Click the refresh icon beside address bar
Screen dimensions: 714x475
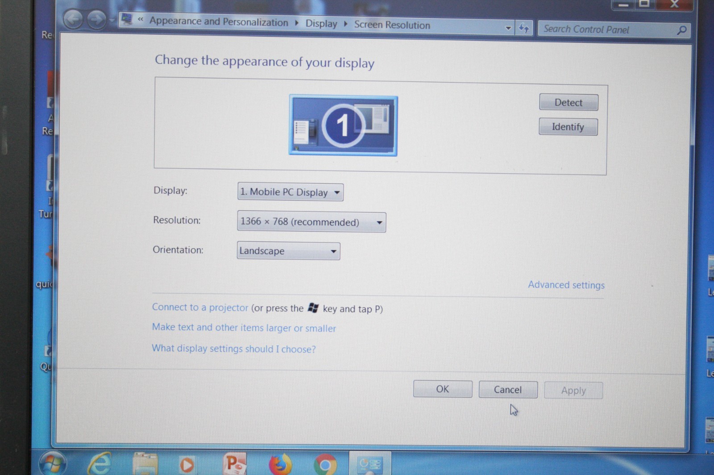[x=524, y=29]
